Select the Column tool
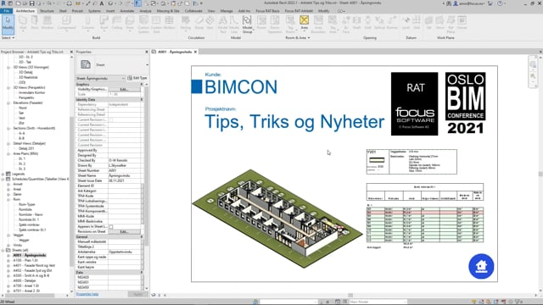Viewport: 543px width, 305px height. (x=87, y=23)
